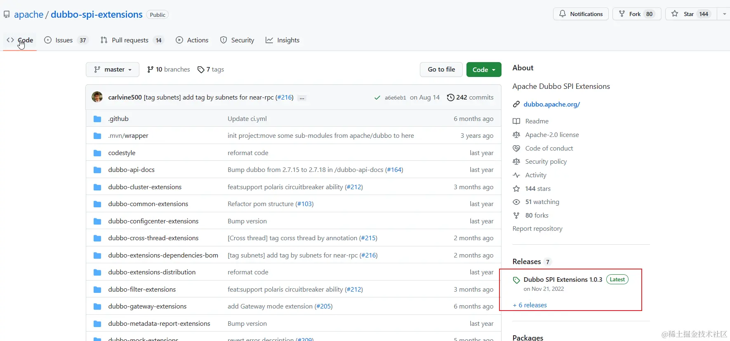
Task: Open pull request #205 link
Action: coord(324,306)
